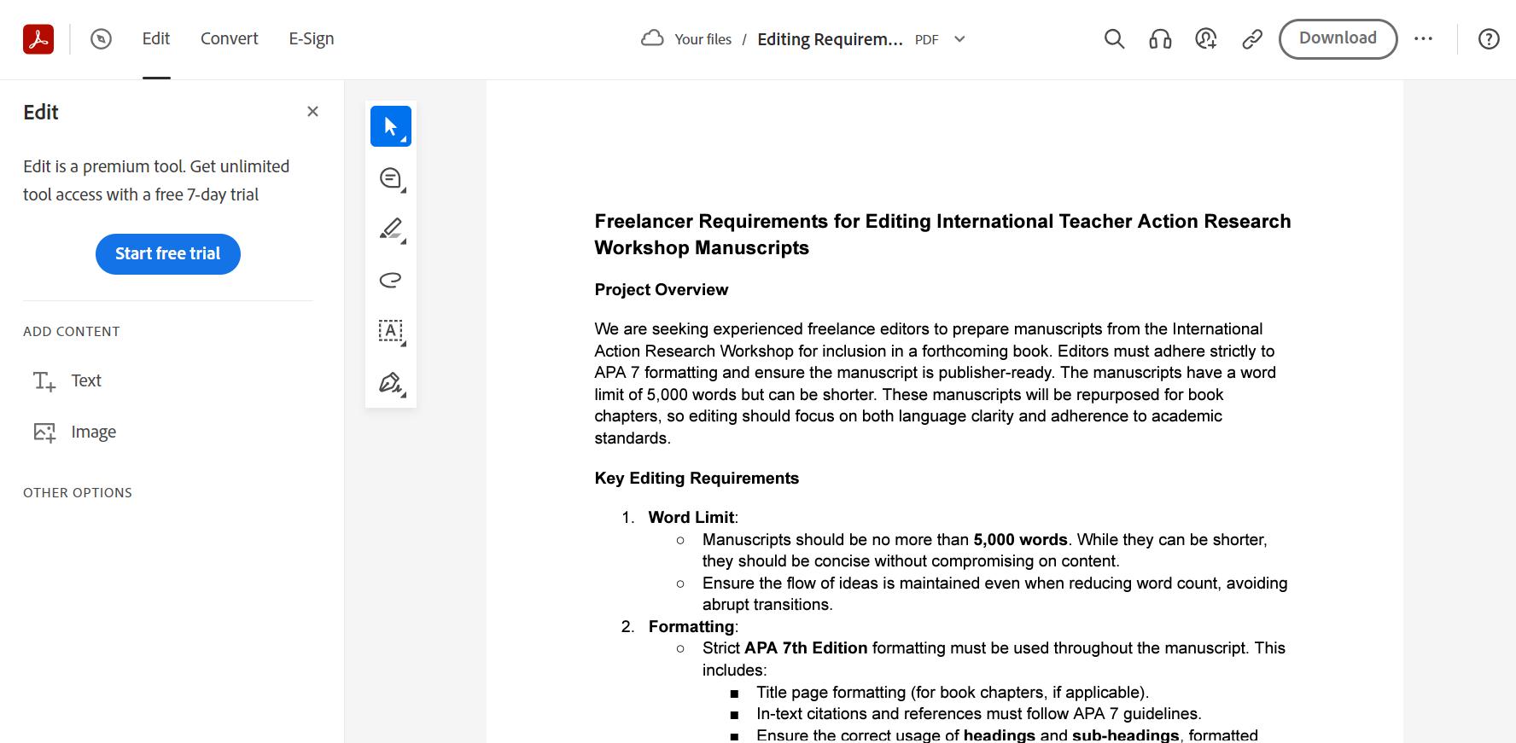Add Text content option
The width and height of the screenshot is (1516, 743).
[x=67, y=380]
